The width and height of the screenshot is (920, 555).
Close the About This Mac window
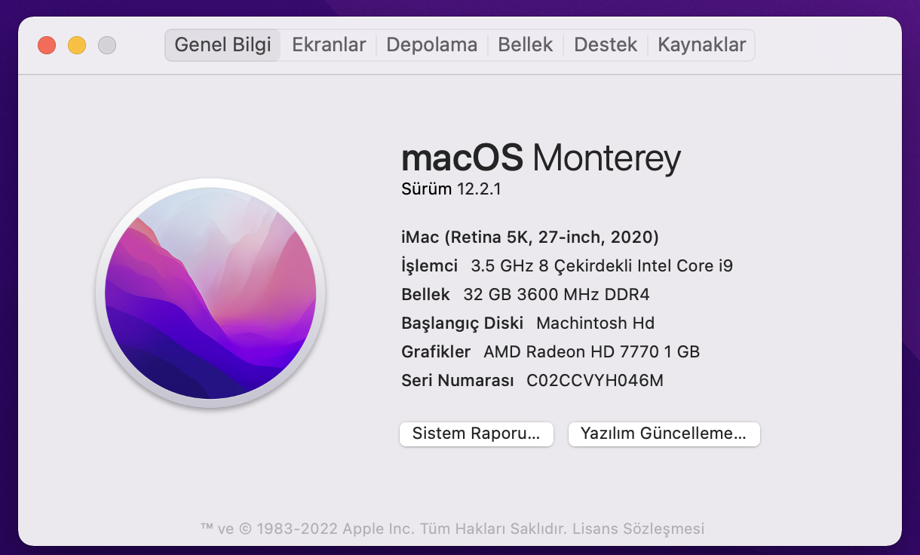point(47,45)
